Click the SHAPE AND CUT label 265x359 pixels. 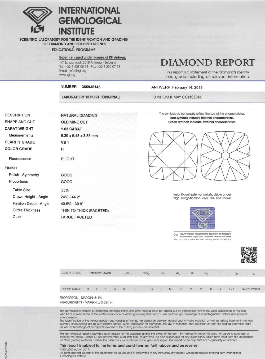pyautogui.click(x=20, y=122)
